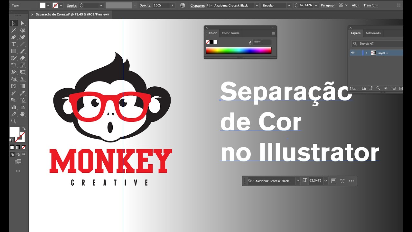This screenshot has height=232, width=412.
Task: Select the Width/Warp tool
Action: [x=14, y=72]
